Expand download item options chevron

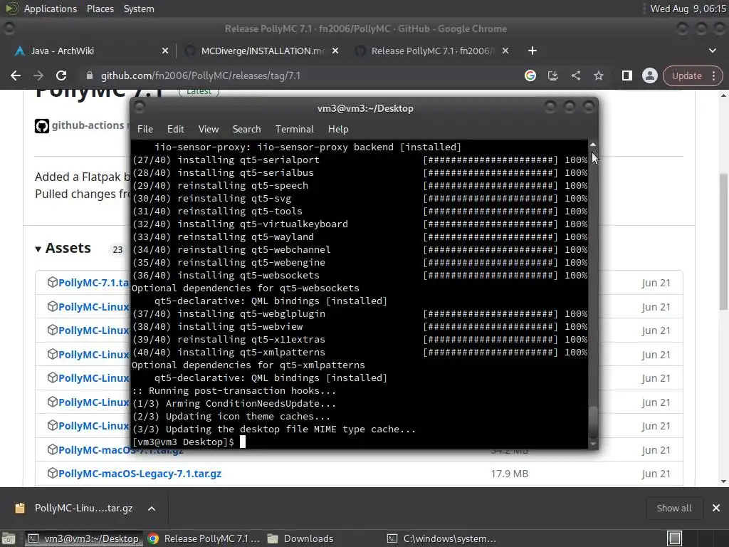(152, 509)
